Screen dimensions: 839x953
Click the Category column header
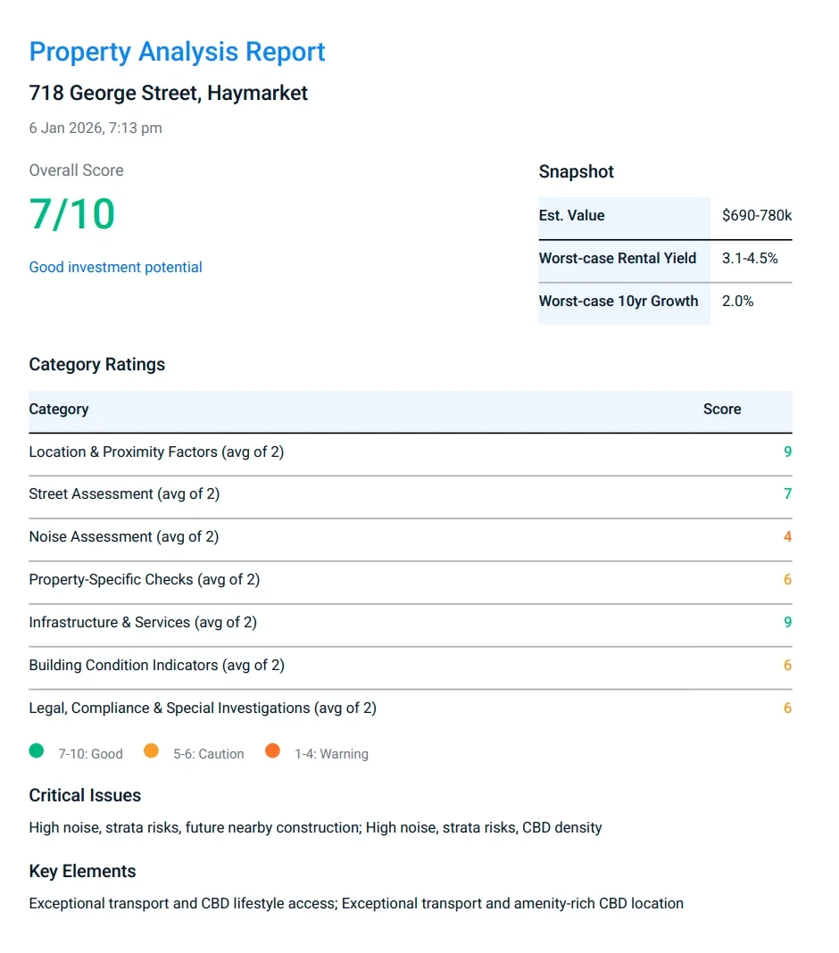tap(59, 409)
